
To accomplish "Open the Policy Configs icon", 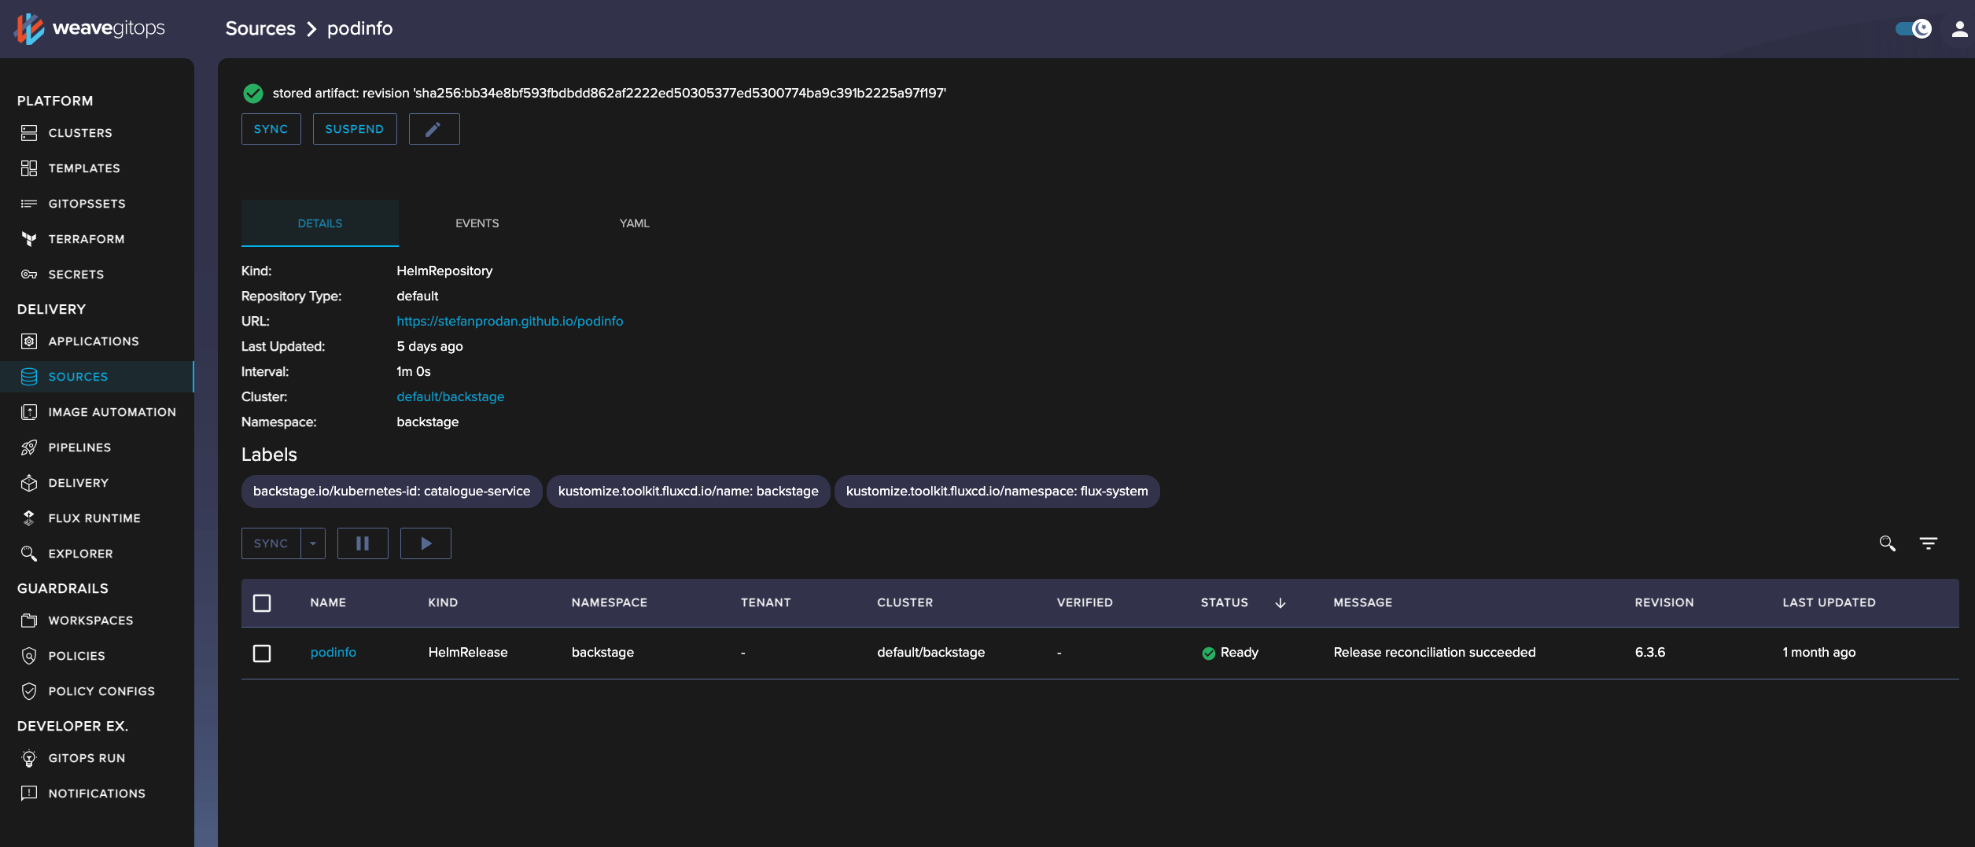I will coord(29,691).
